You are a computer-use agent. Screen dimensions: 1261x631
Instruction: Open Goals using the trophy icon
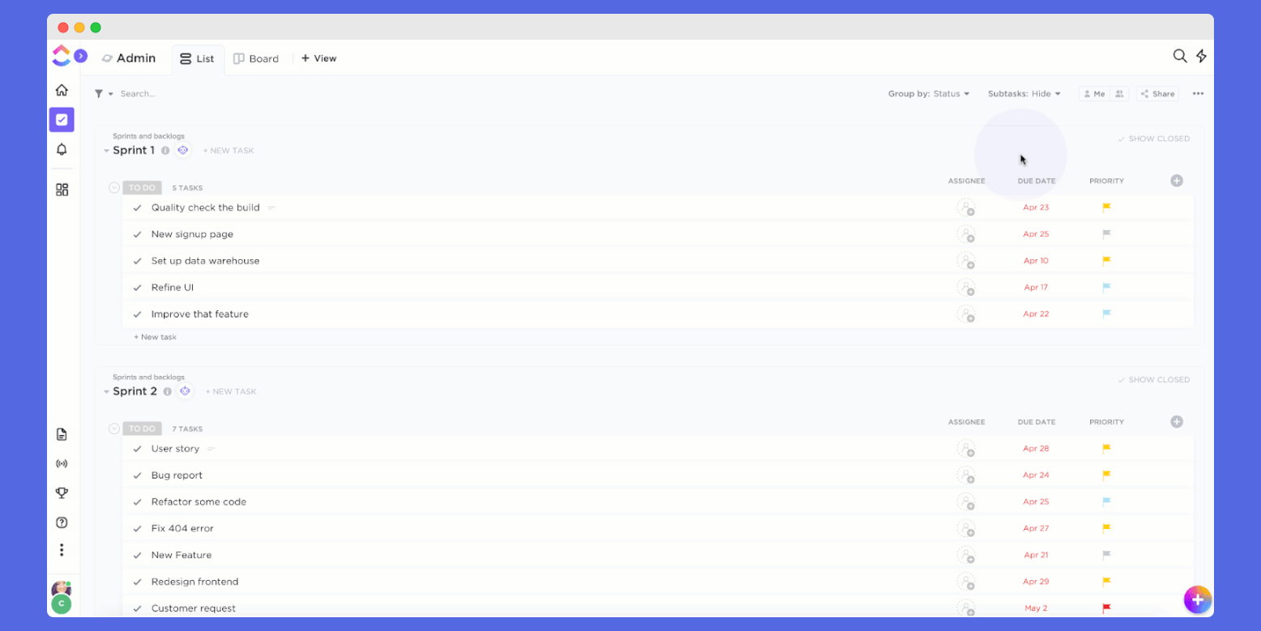(x=62, y=492)
